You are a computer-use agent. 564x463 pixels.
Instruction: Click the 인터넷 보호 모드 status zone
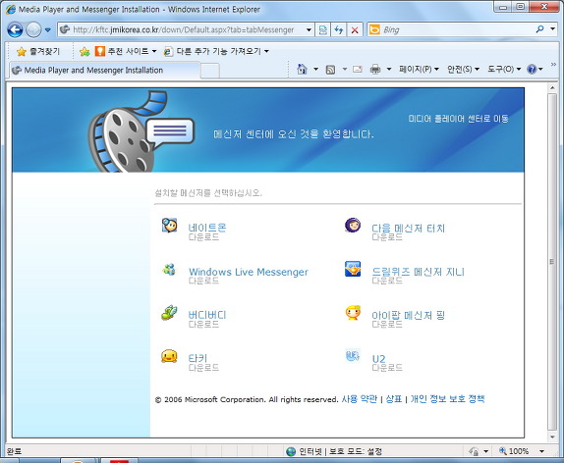point(334,451)
